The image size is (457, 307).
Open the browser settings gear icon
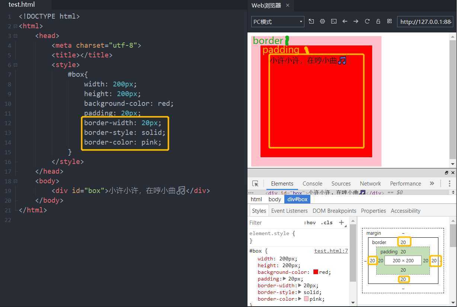coord(323,22)
